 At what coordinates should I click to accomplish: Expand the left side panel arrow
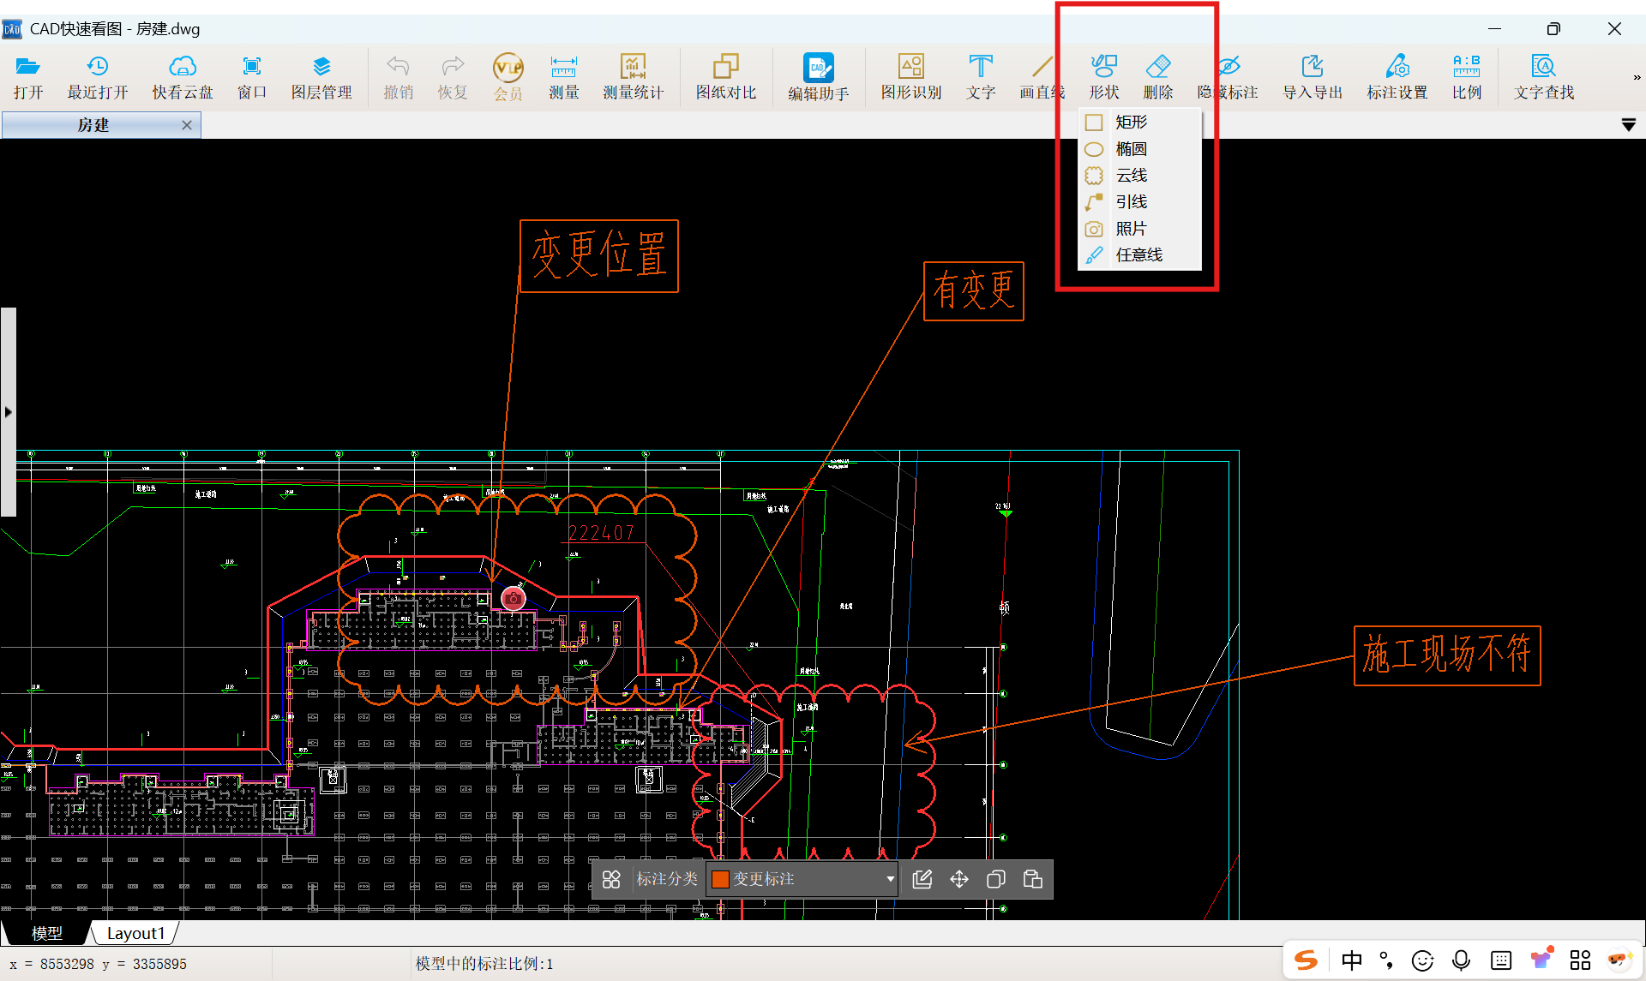8,412
